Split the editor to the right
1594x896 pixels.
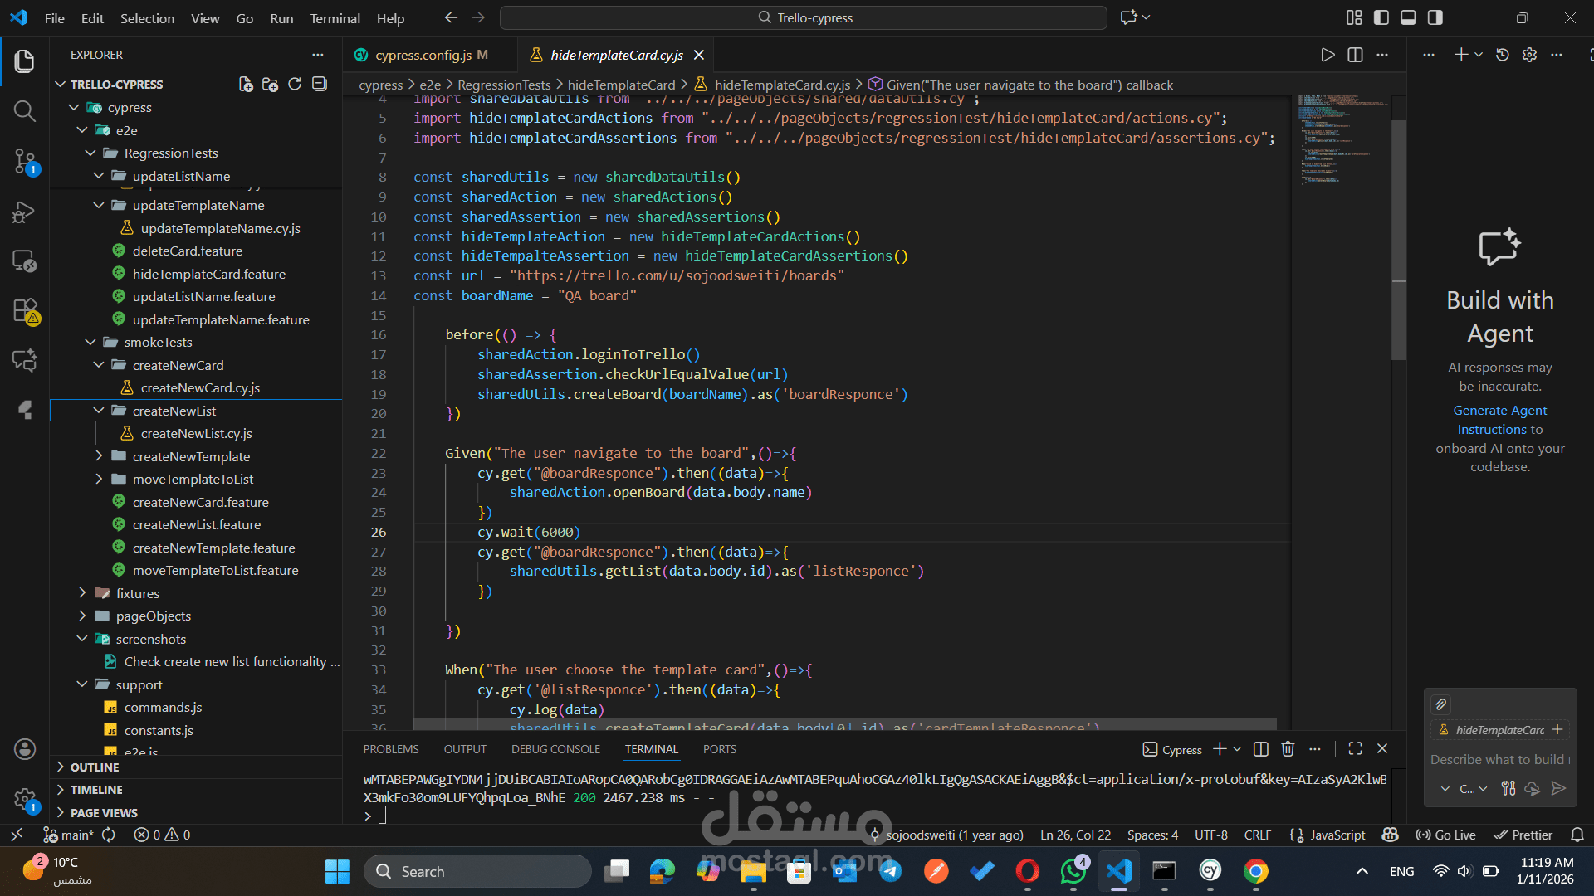point(1355,55)
